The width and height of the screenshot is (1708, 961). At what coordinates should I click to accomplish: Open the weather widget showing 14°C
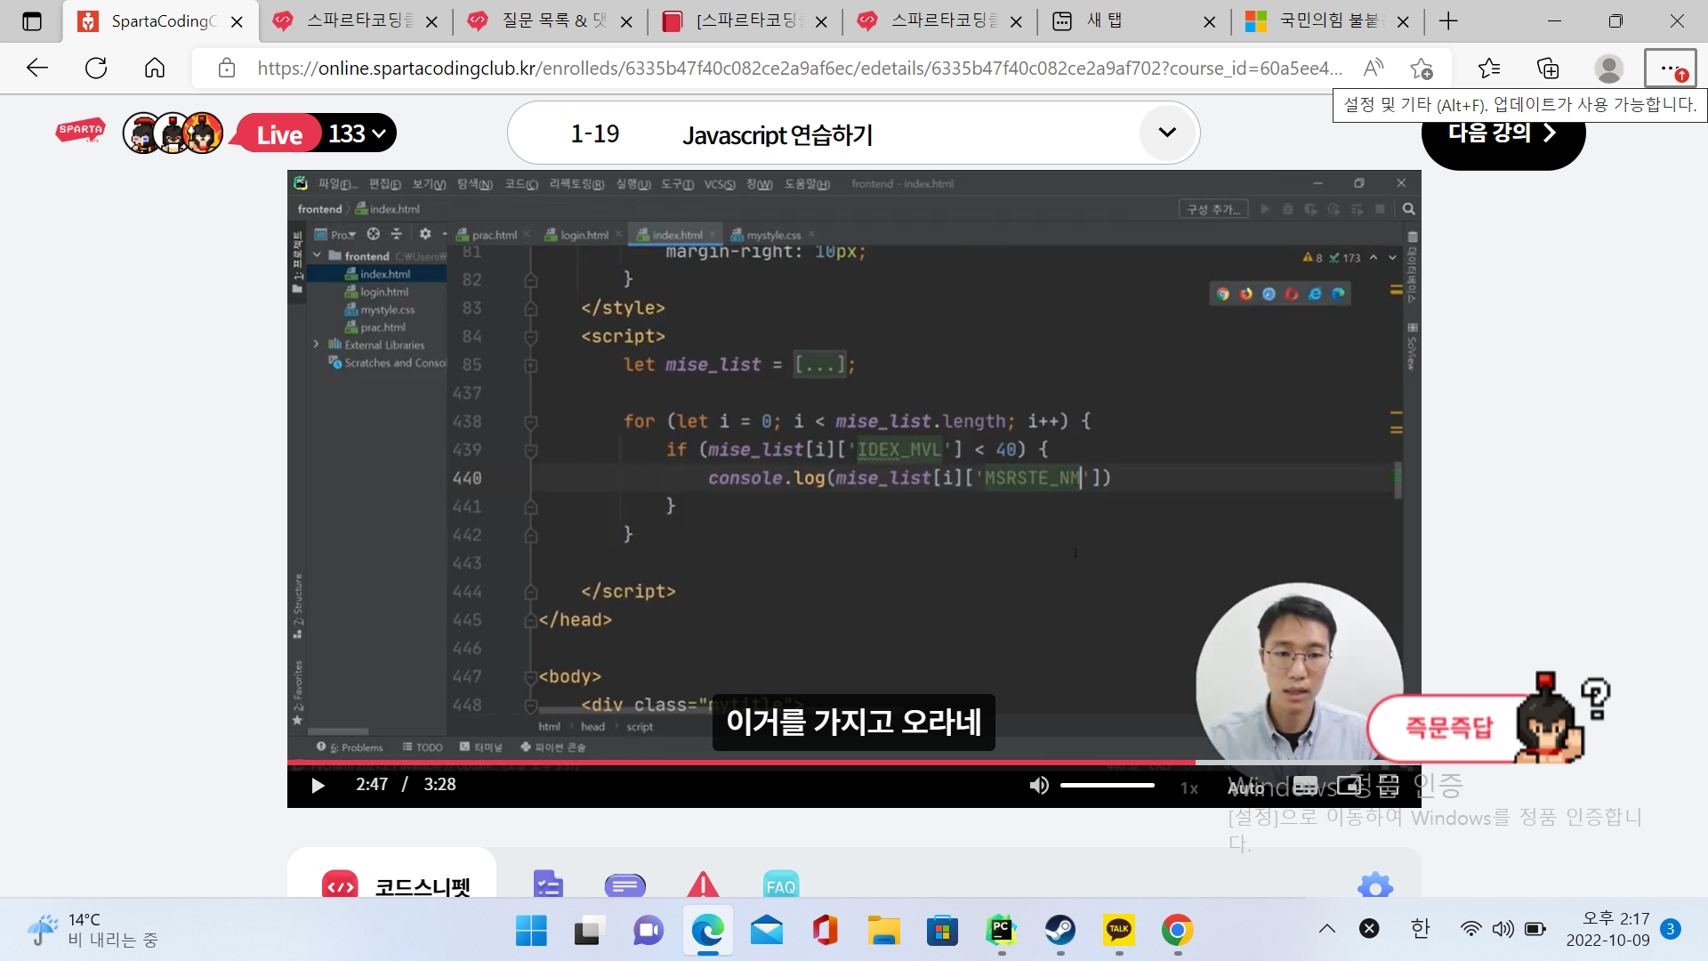pos(93,930)
